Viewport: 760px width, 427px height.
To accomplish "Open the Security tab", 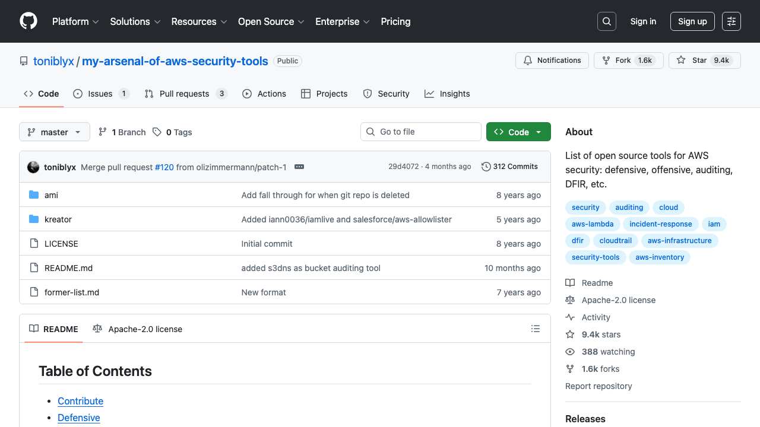I will coord(386,94).
